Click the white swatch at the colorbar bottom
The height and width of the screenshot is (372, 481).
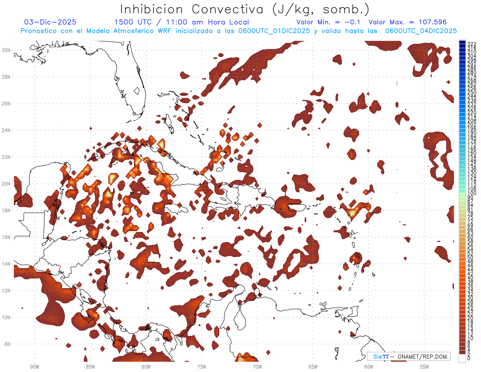tap(462, 358)
